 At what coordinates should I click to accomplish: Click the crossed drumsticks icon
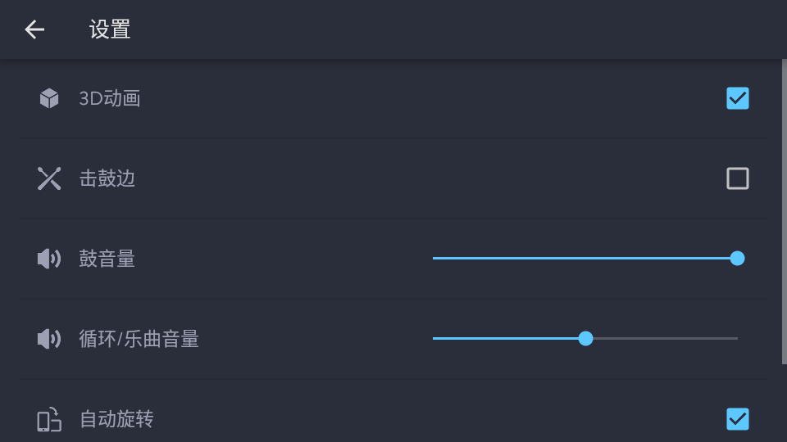(x=49, y=178)
